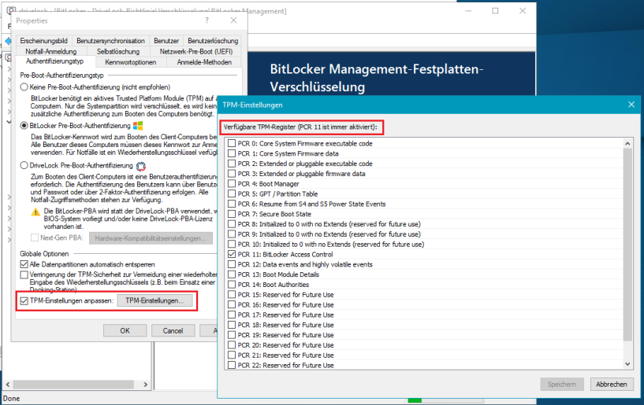
Task: Click the Properties help question mark
Action: pos(207,20)
